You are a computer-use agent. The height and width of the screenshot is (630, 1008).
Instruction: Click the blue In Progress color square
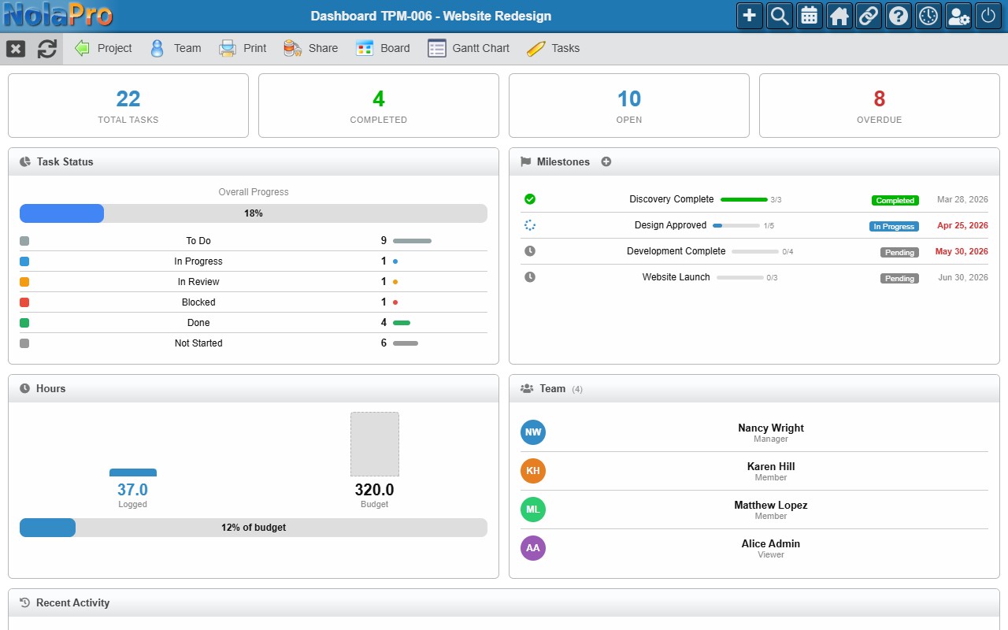pos(24,261)
